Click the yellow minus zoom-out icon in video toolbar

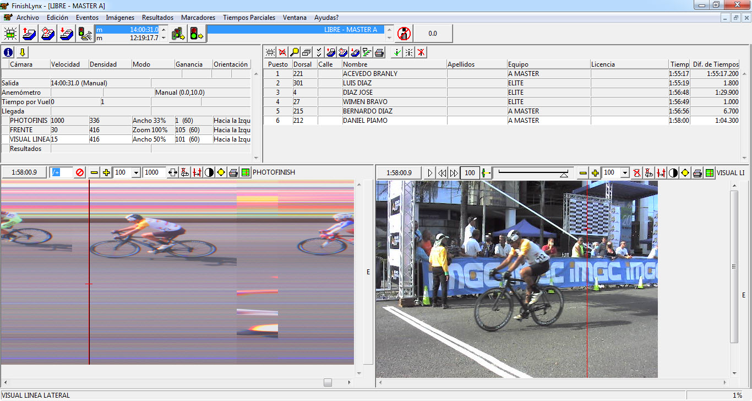(x=583, y=173)
